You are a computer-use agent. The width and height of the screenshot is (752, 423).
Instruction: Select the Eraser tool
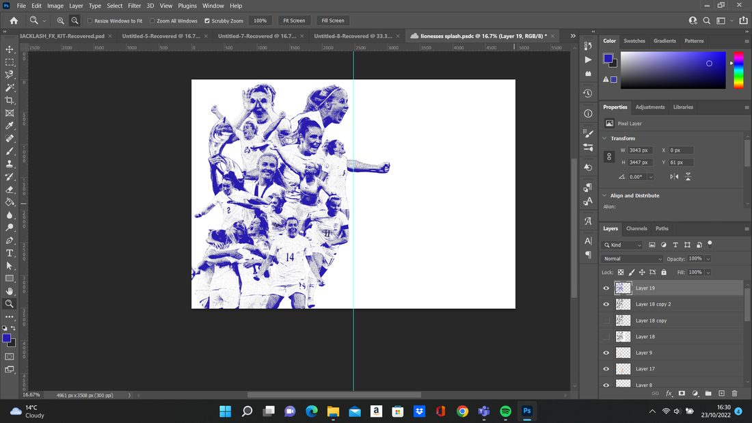click(10, 189)
